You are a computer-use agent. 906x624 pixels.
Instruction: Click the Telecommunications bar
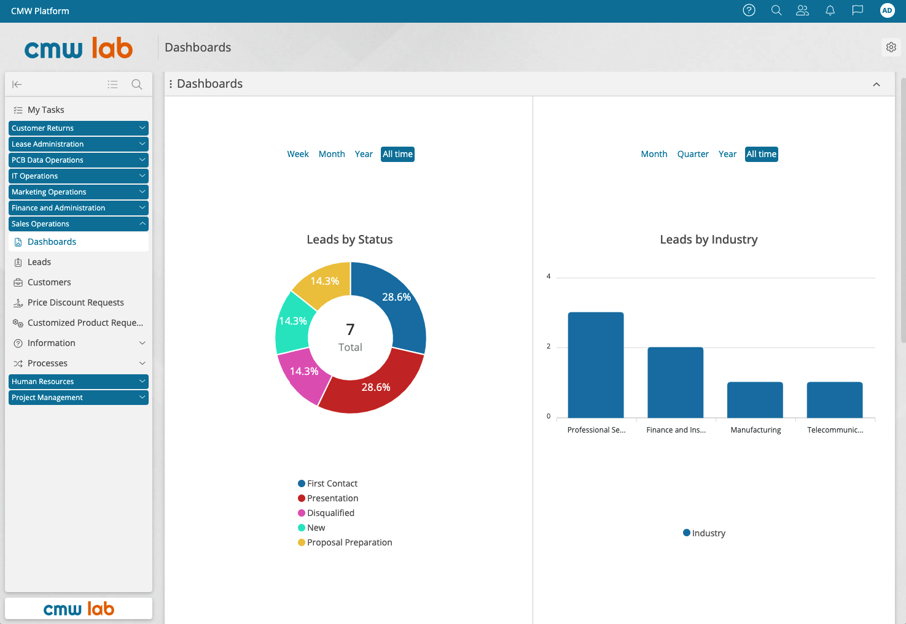pyautogui.click(x=835, y=400)
